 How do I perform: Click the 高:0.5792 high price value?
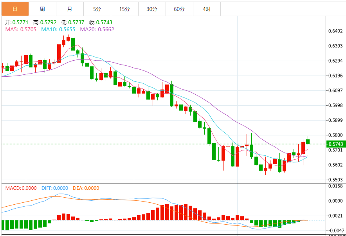[45, 22]
